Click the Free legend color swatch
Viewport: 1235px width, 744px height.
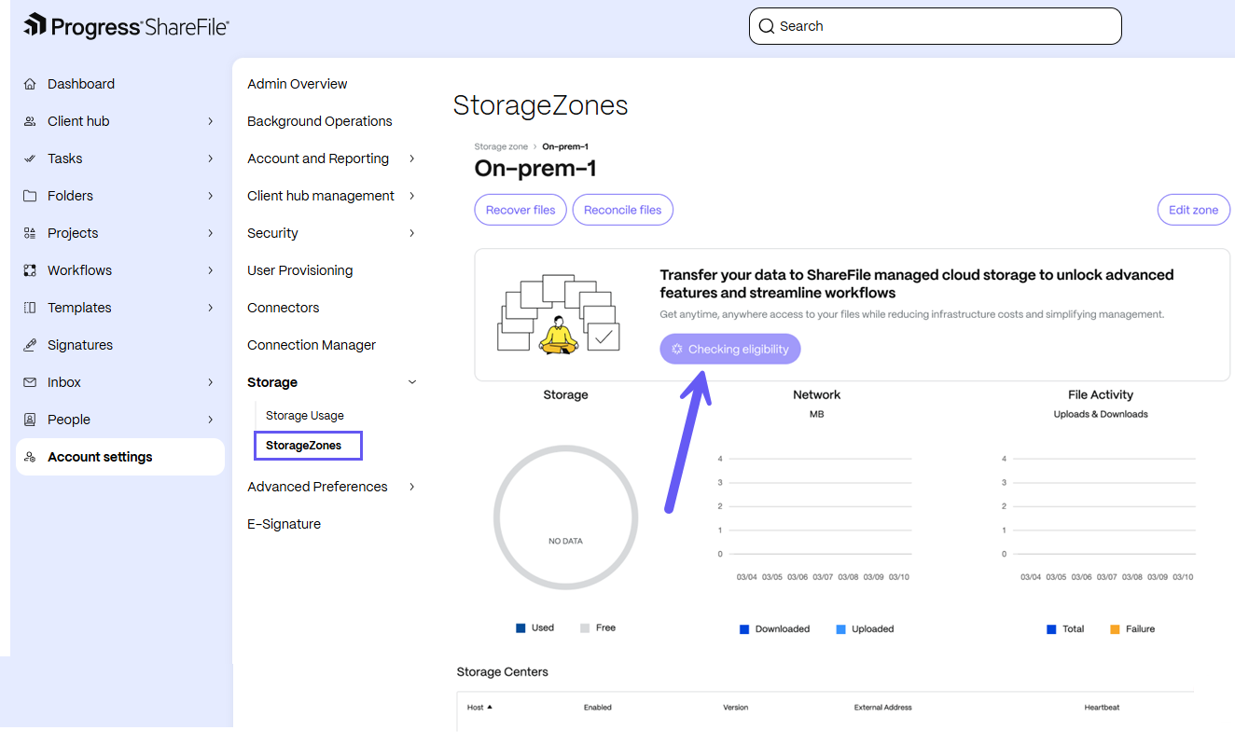click(x=585, y=628)
